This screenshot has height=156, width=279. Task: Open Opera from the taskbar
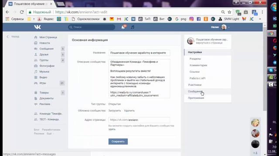click(x=275, y=41)
